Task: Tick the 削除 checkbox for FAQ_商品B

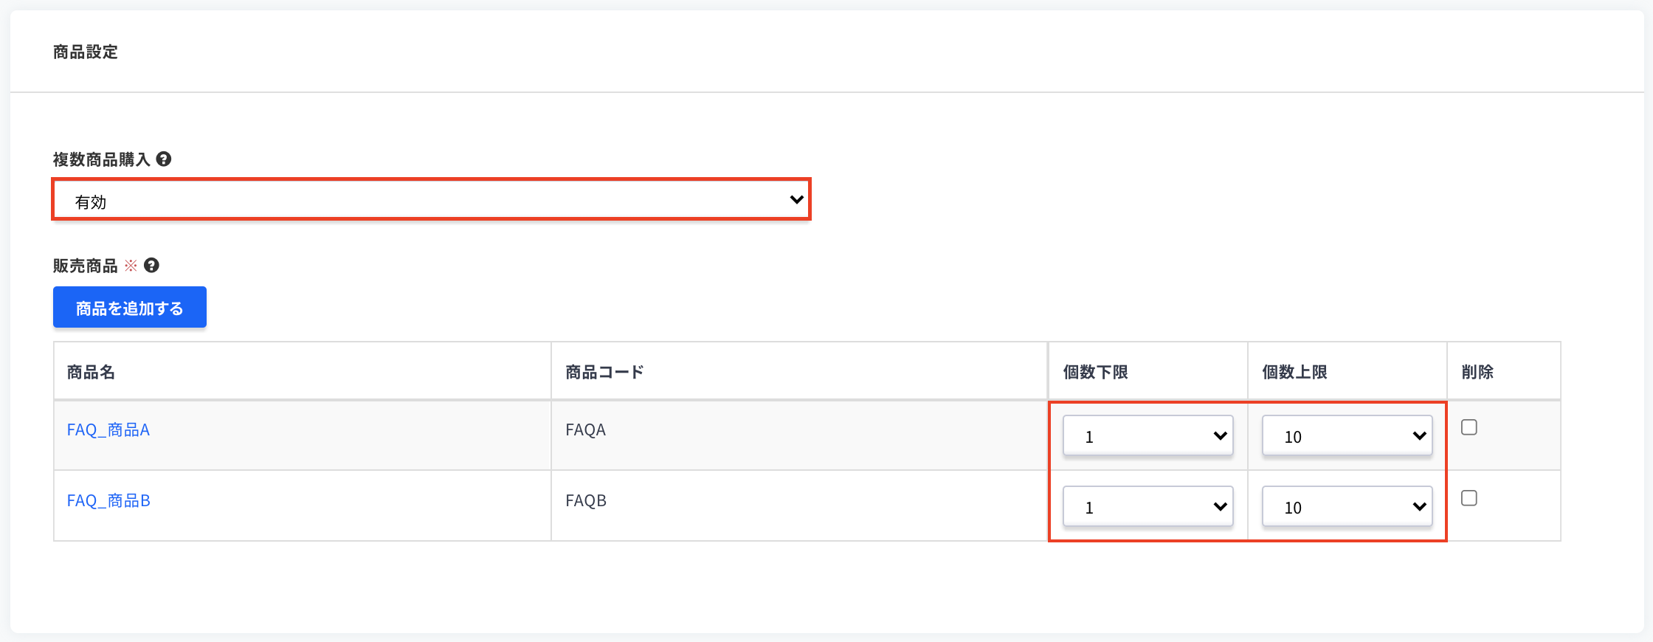Action: (x=1469, y=498)
